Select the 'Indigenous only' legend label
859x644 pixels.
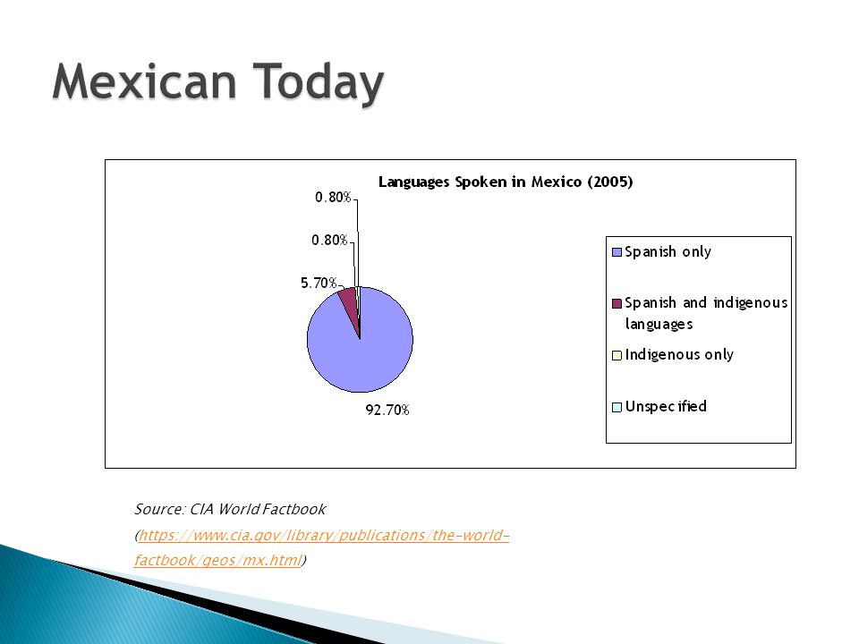point(679,355)
